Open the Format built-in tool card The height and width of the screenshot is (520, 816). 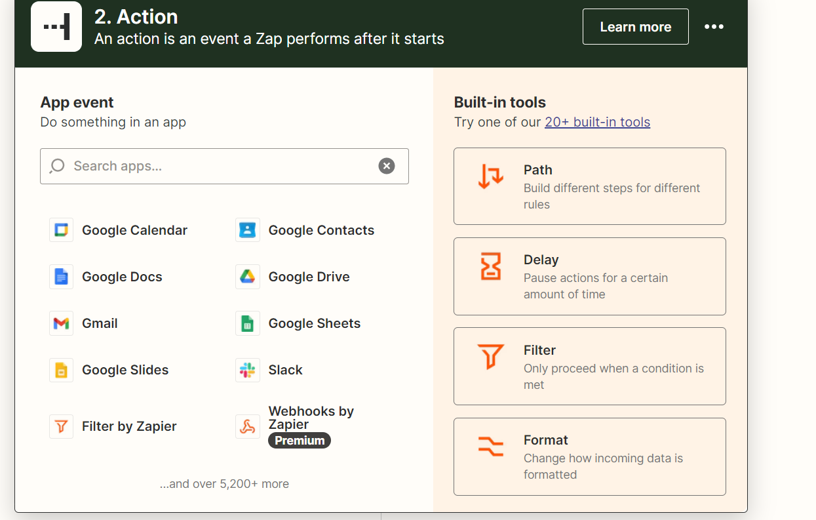(x=589, y=456)
